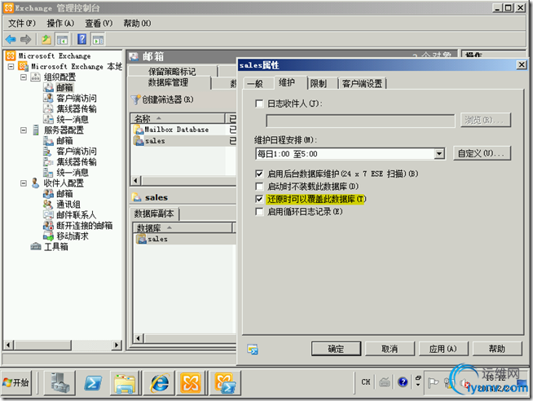Open the 查看(V) menu
Viewport: 533px width, 401px height.
(99, 23)
